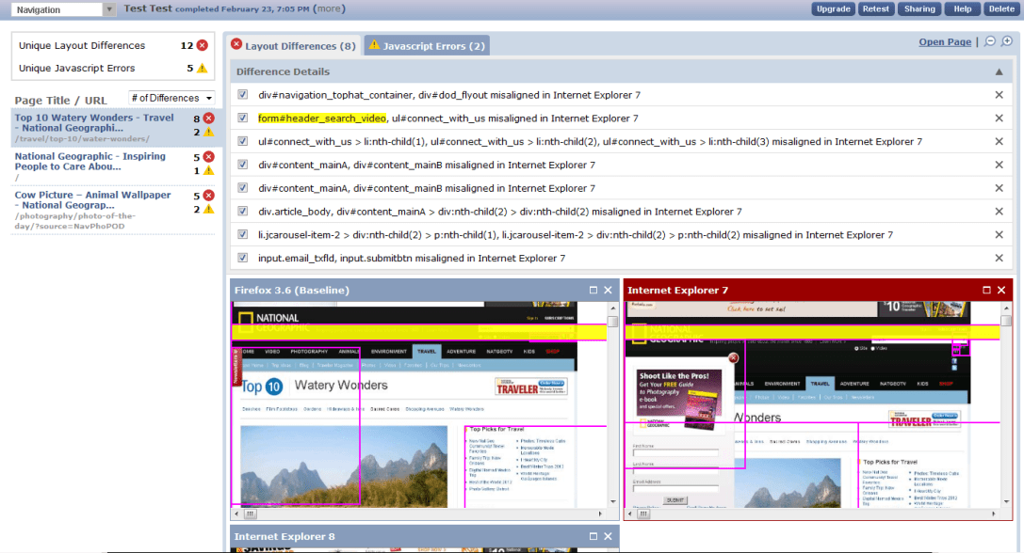Uncheck div.article_body difference checkbox
This screenshot has height=553, width=1024.
(243, 212)
